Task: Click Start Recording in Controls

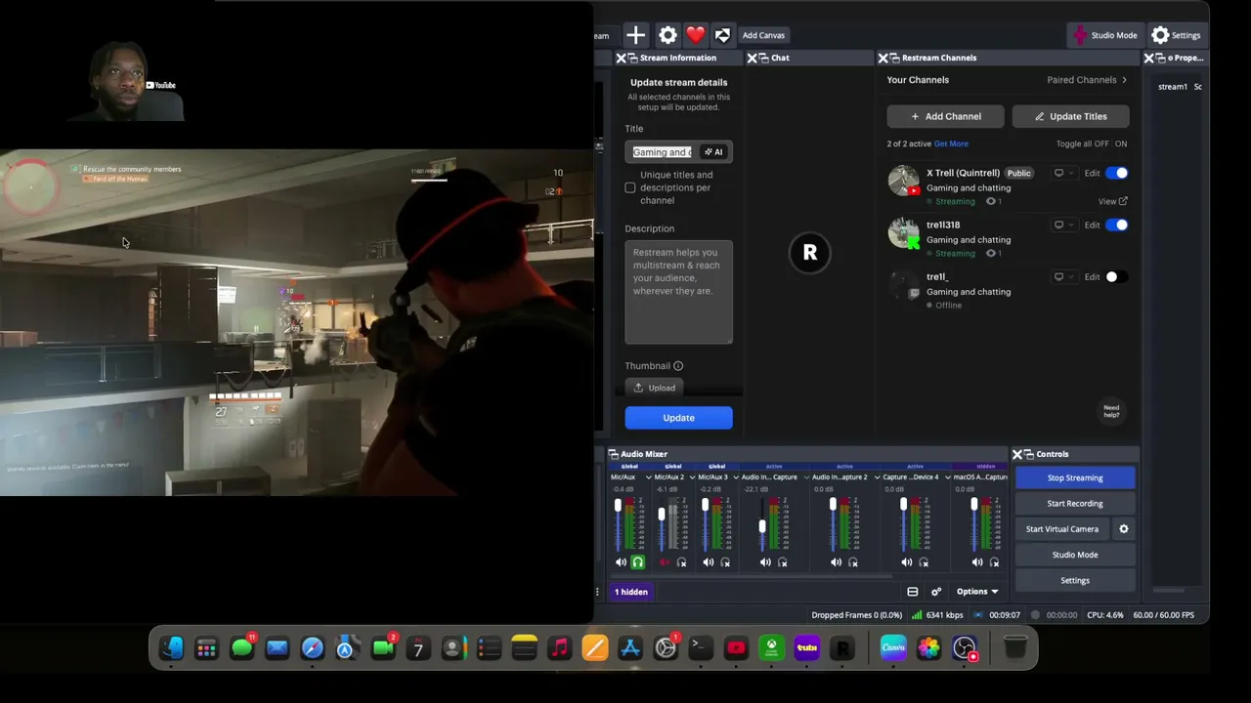Action: pyautogui.click(x=1075, y=504)
